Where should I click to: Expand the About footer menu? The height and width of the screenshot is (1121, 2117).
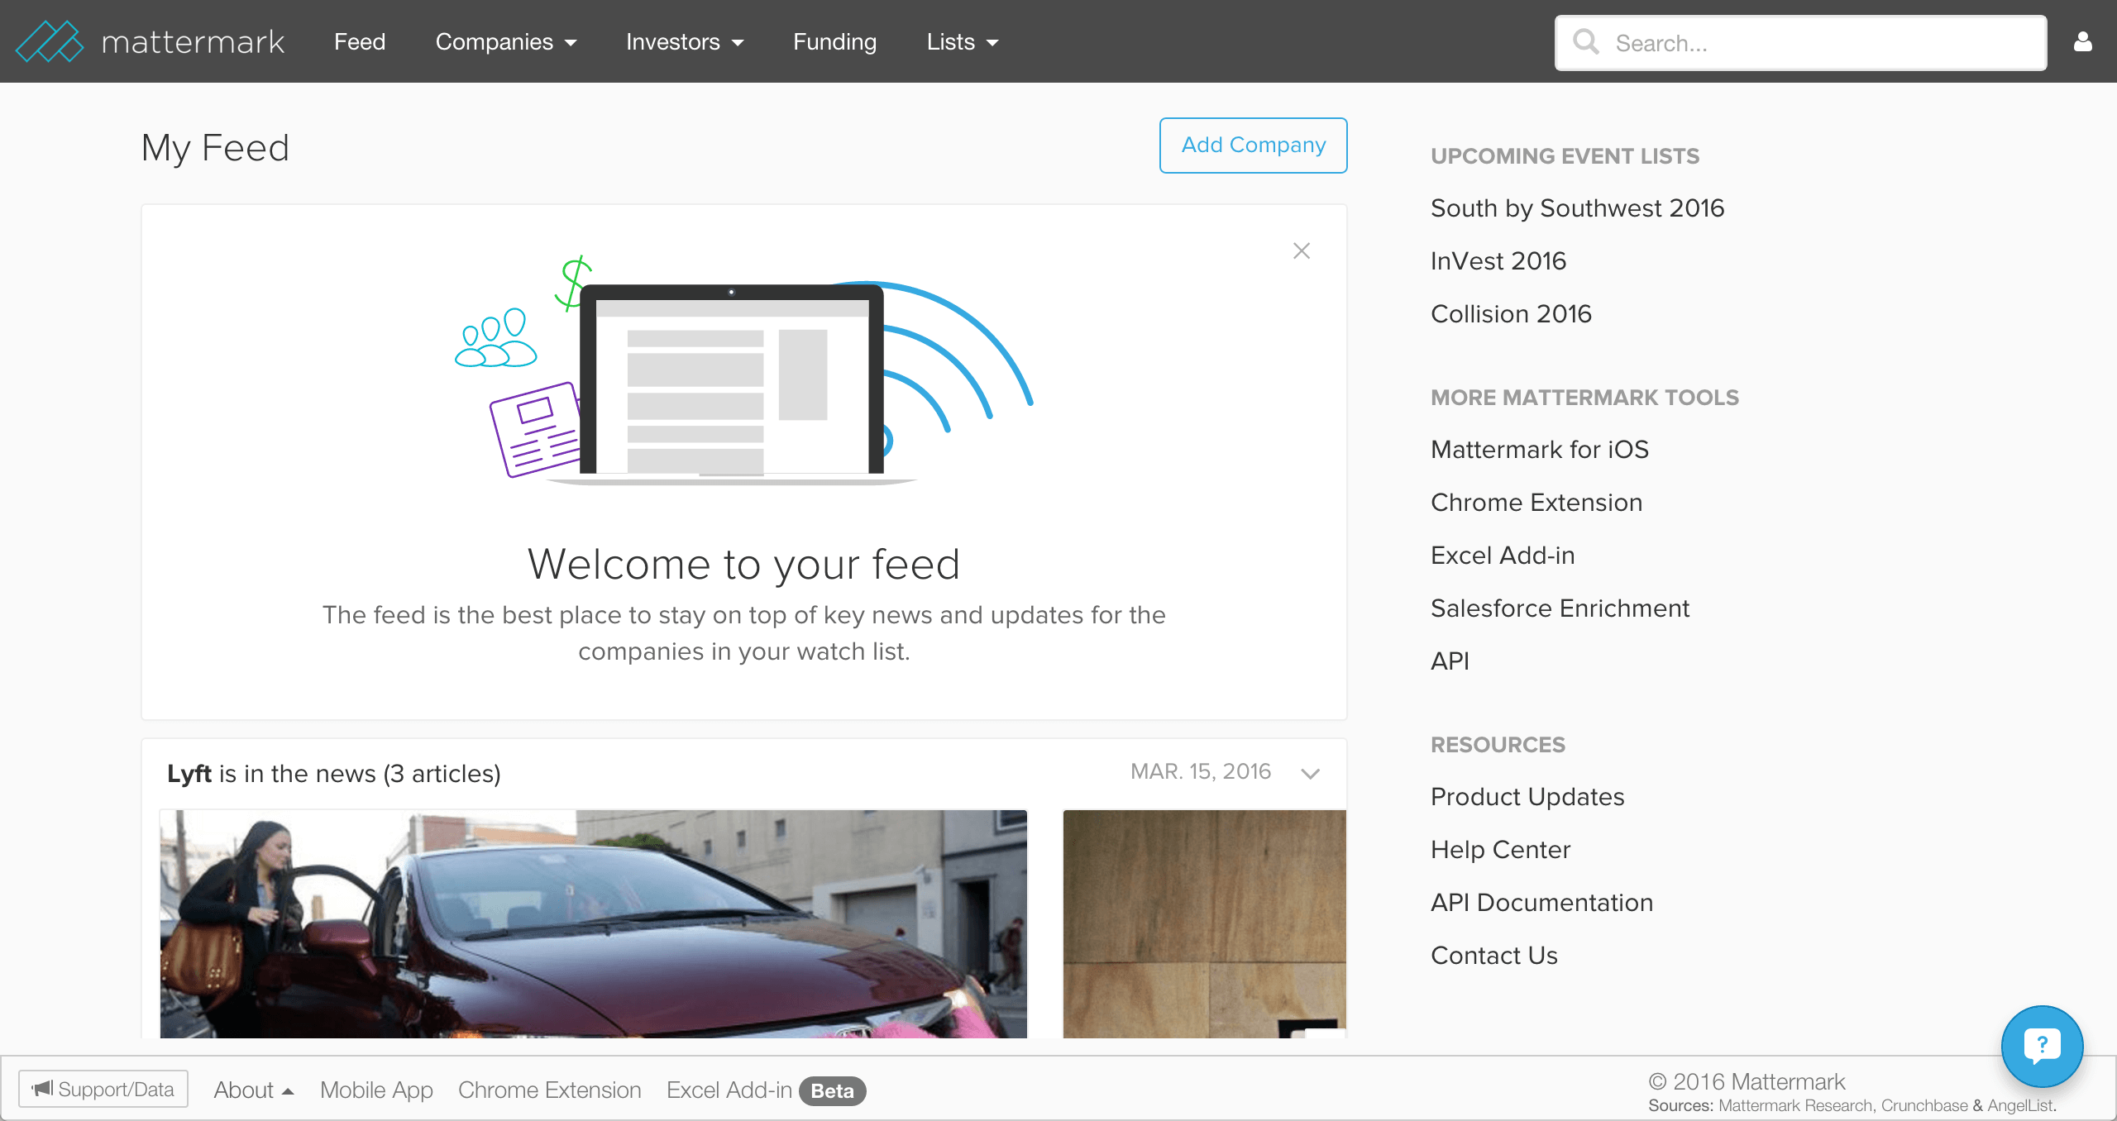[x=253, y=1090]
